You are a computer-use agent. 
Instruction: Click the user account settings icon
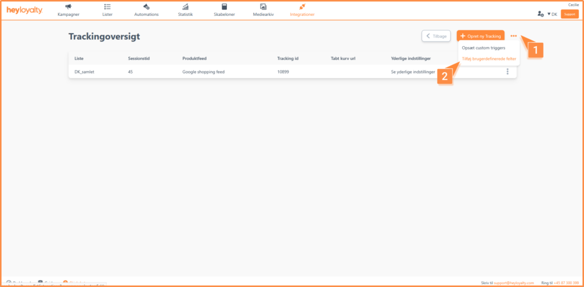tap(540, 14)
